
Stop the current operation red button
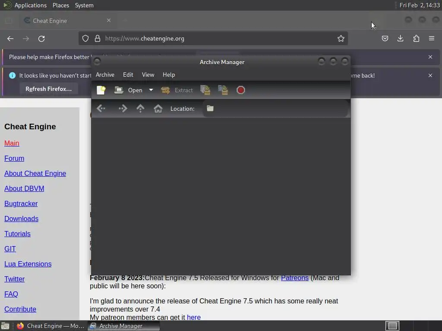[x=241, y=90]
